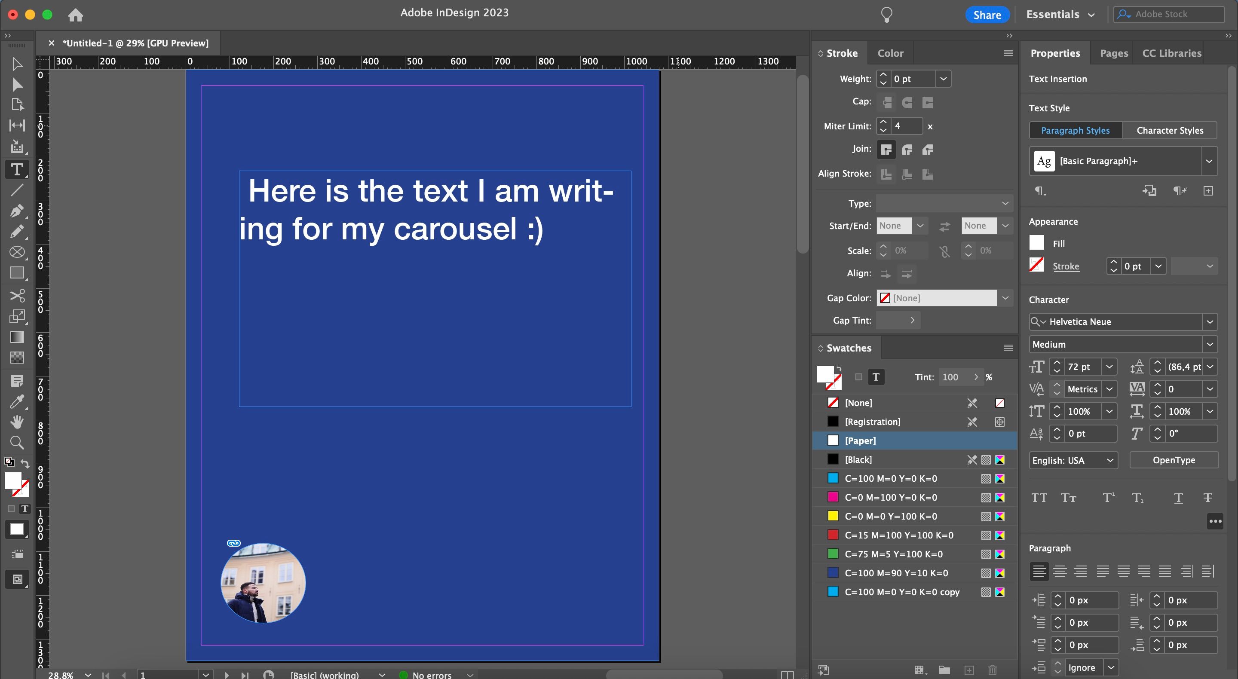Select the Type tool
1238x679 pixels.
click(17, 169)
